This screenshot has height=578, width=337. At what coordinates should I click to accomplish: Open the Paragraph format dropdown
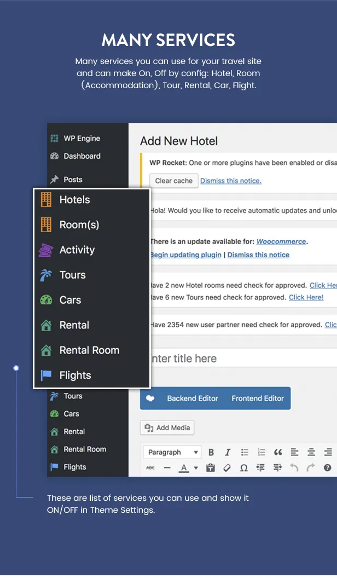coord(172,452)
